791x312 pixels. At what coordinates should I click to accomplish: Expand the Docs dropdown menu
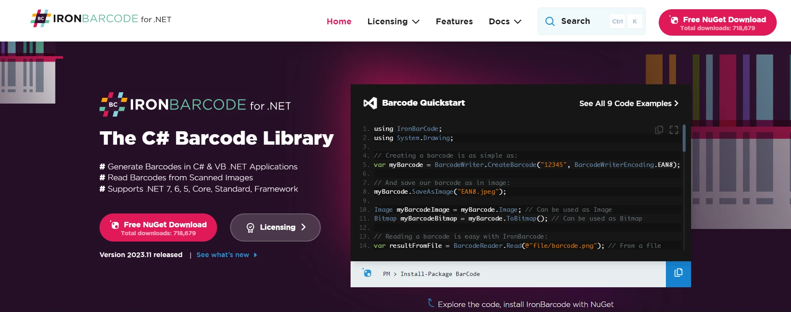(x=505, y=21)
